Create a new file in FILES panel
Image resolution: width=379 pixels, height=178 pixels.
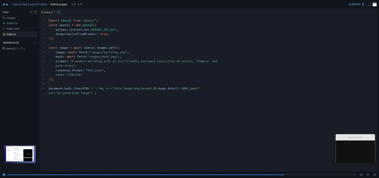point(31,12)
